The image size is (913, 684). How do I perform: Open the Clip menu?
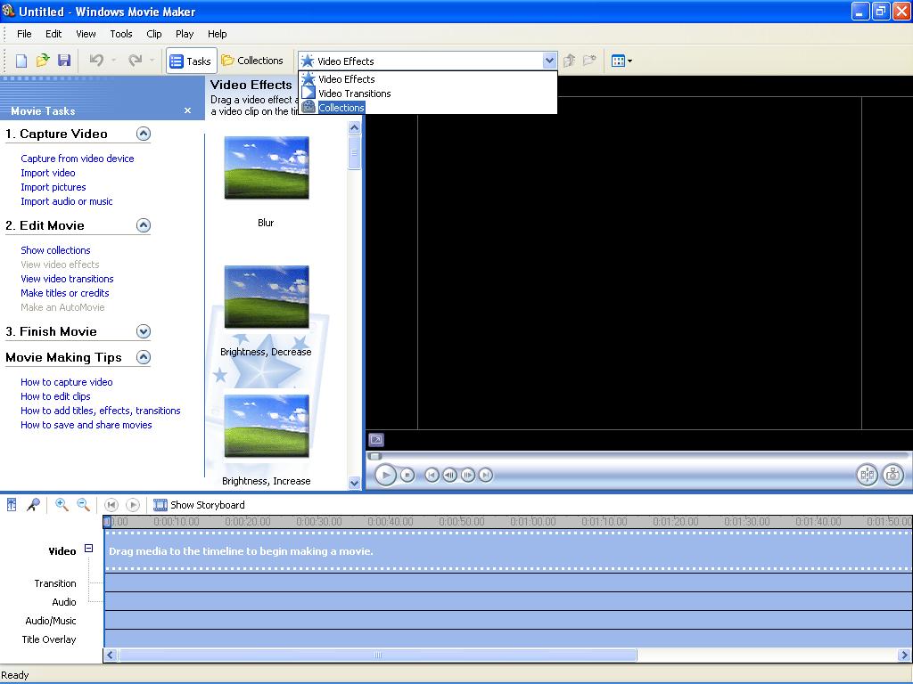point(154,34)
